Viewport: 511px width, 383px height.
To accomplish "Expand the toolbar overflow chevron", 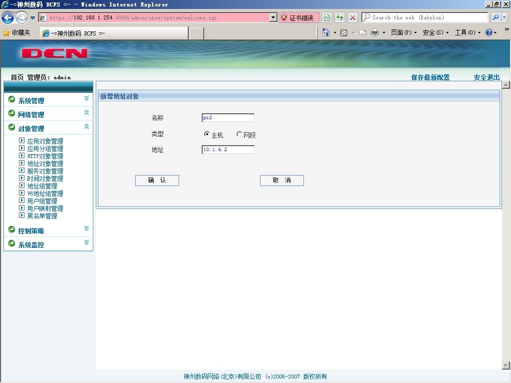I will (507, 29).
